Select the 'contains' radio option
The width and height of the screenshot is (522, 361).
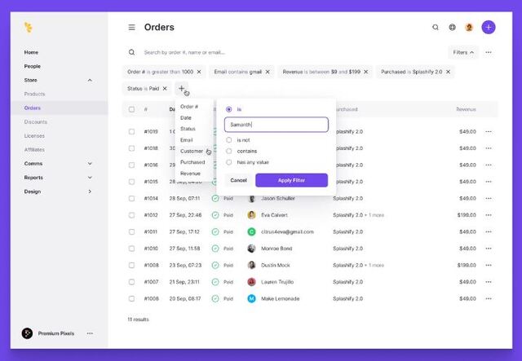click(x=228, y=151)
